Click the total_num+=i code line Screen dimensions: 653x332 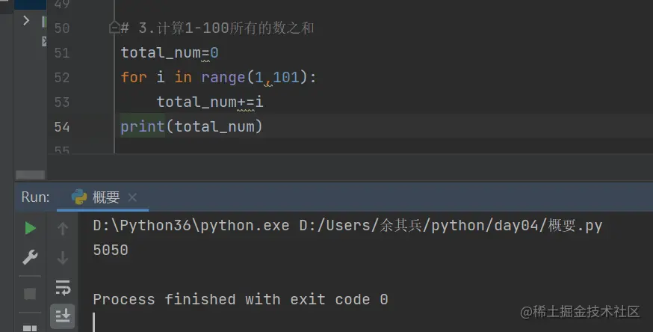(210, 102)
